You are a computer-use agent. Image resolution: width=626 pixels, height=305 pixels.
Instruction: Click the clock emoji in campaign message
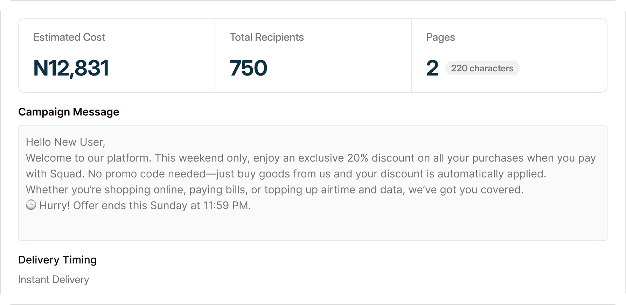(x=31, y=205)
